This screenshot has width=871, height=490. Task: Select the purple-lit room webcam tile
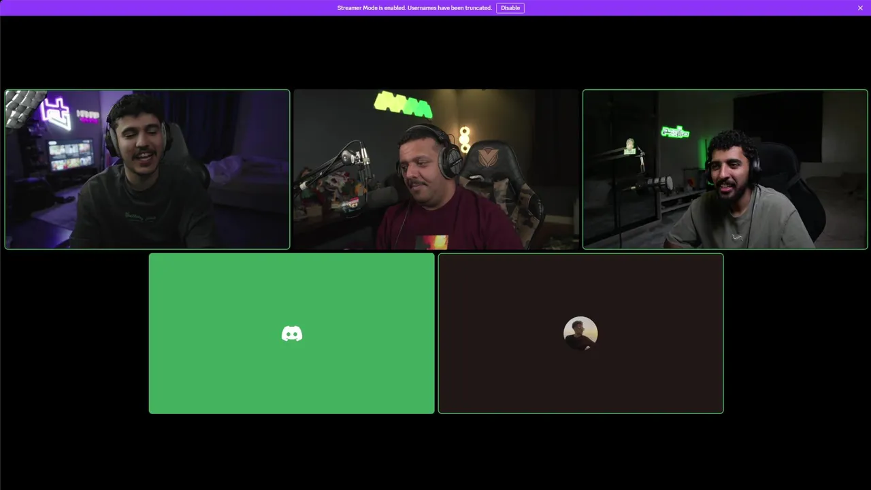pyautogui.click(x=147, y=169)
